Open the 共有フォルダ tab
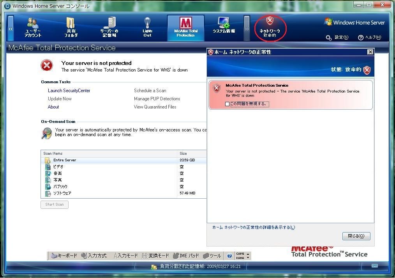Viewport: 395px width, 278px height. tap(71, 28)
